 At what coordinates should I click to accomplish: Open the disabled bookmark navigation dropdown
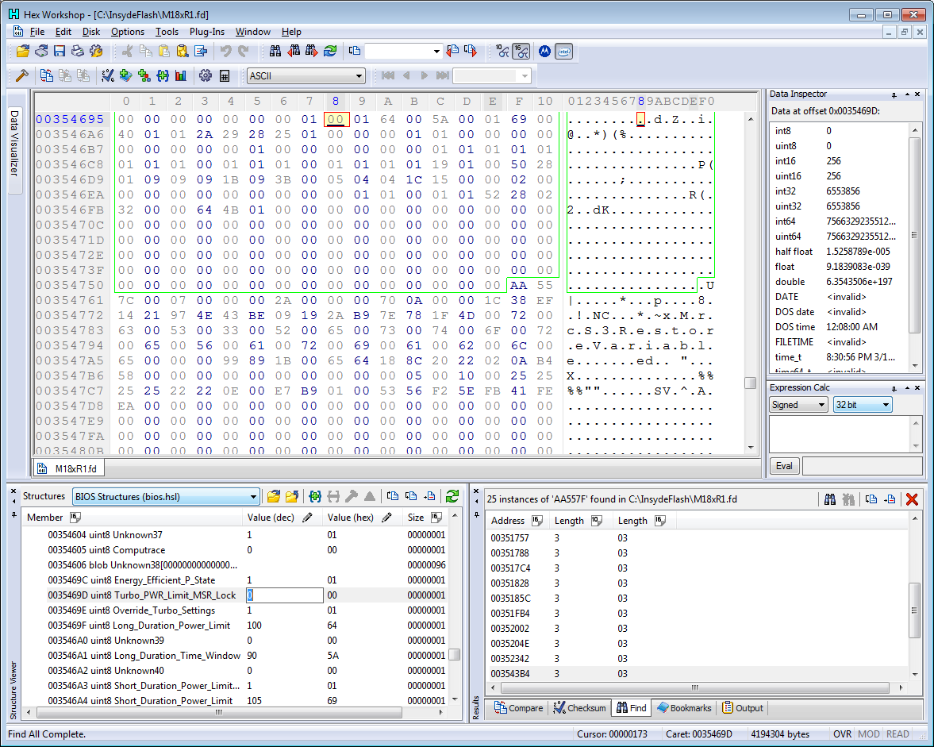(x=525, y=76)
